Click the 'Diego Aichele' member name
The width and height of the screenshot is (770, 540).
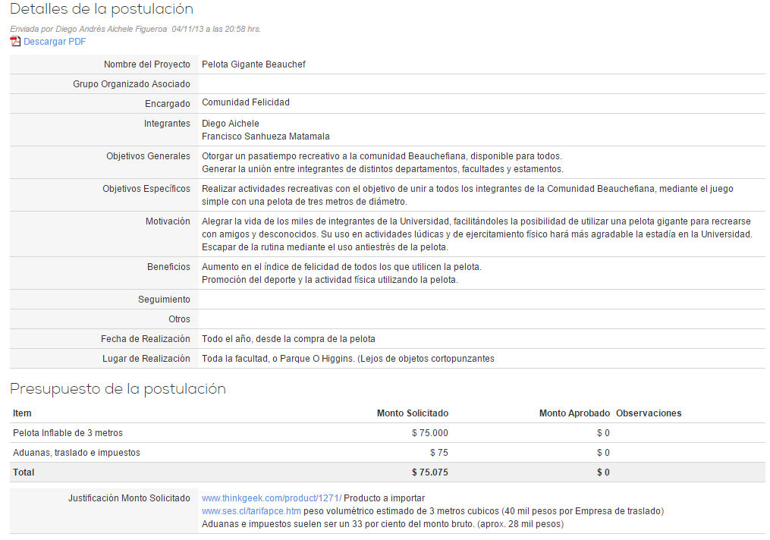pyautogui.click(x=230, y=124)
